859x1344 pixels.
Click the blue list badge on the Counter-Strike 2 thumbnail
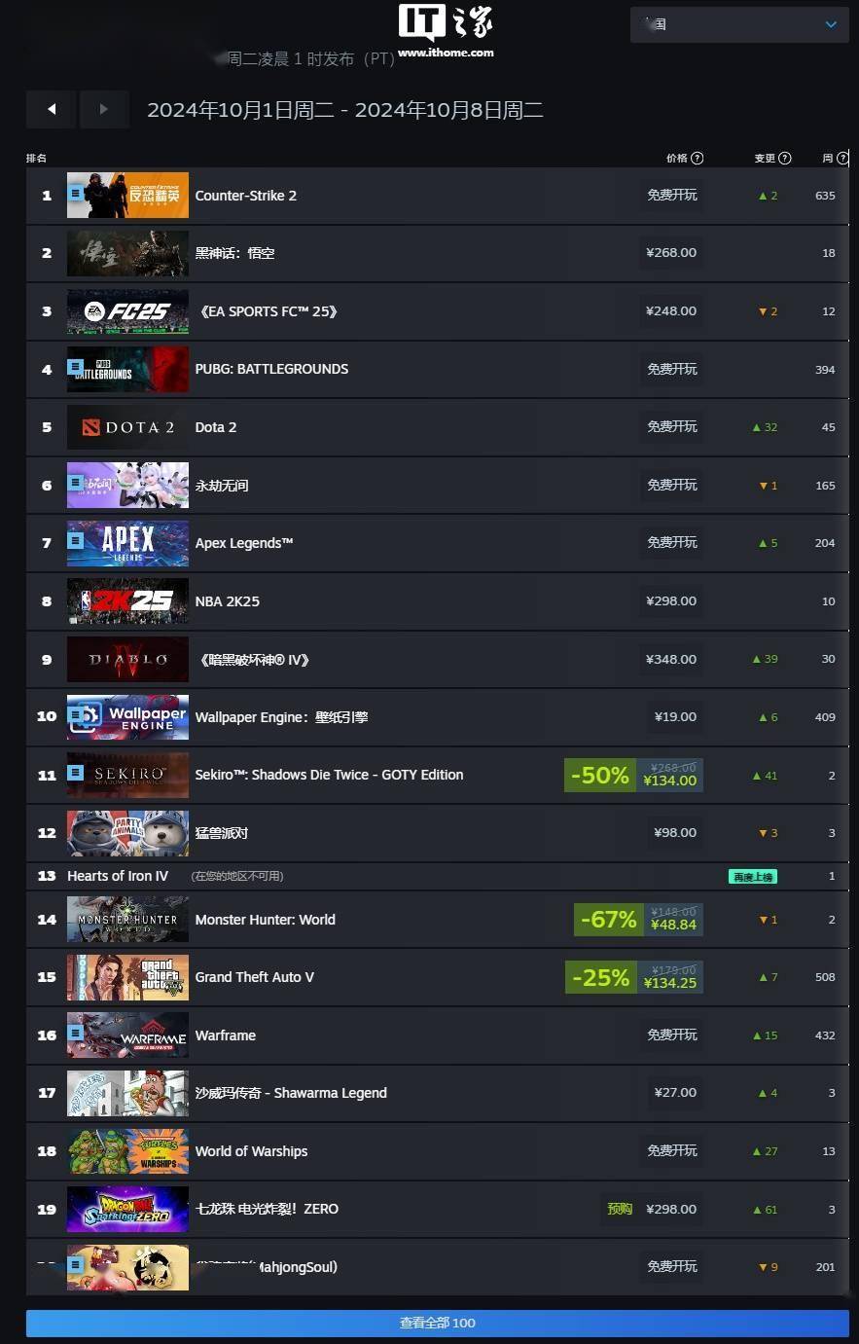pos(76,194)
